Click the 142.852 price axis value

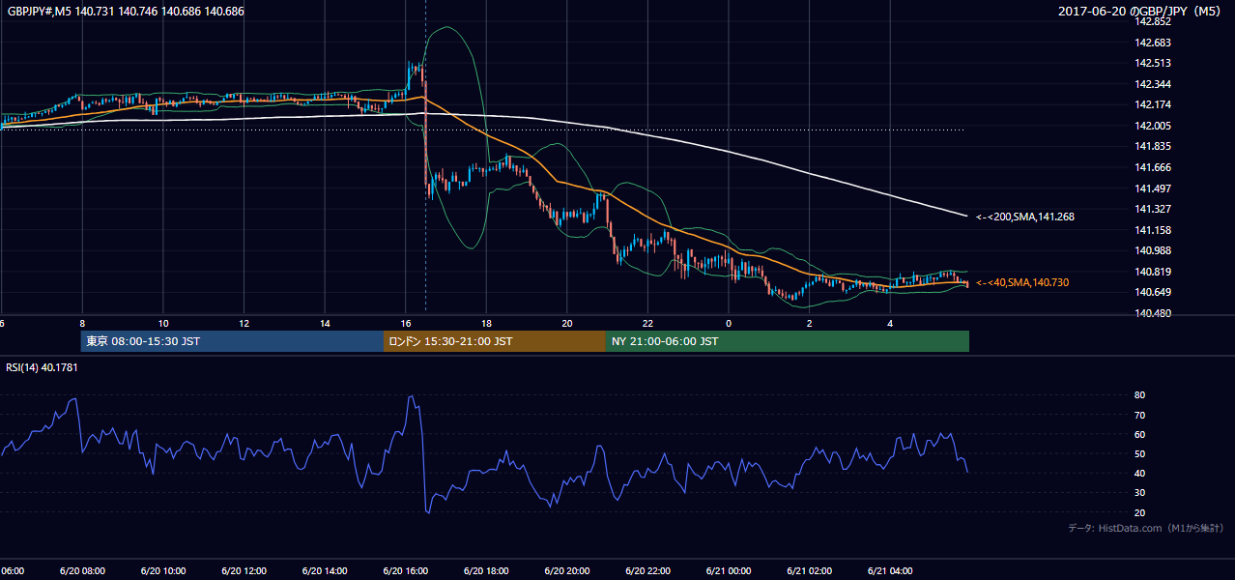tap(1154, 22)
